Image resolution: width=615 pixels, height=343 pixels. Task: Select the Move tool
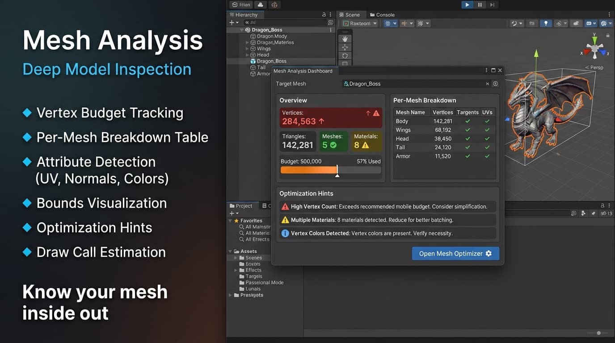tap(345, 47)
